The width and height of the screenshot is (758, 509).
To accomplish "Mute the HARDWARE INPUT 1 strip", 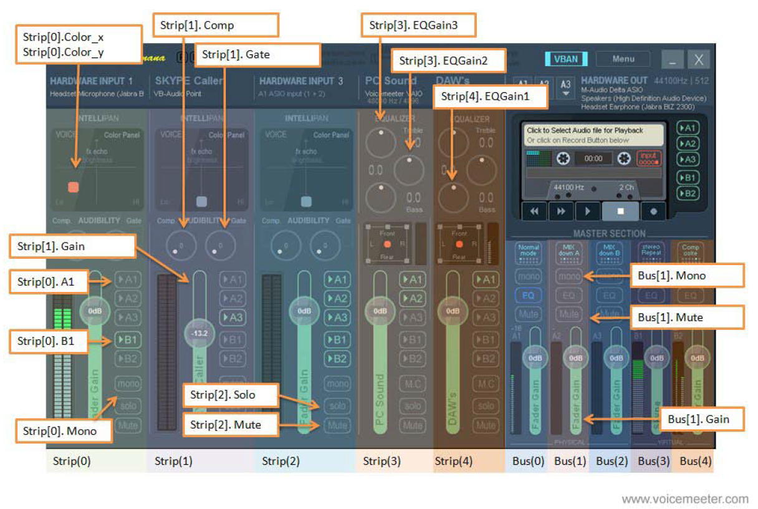I will (x=128, y=426).
